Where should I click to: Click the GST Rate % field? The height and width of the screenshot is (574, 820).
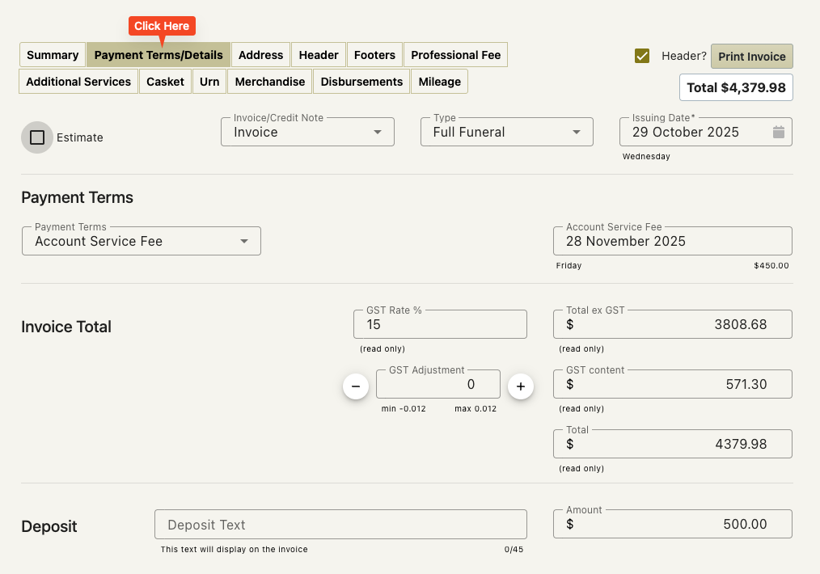(440, 324)
